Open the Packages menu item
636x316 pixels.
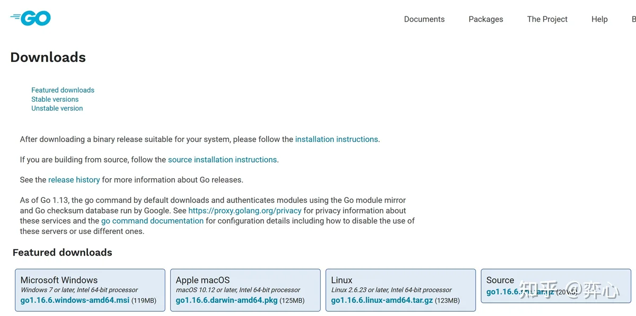click(485, 19)
